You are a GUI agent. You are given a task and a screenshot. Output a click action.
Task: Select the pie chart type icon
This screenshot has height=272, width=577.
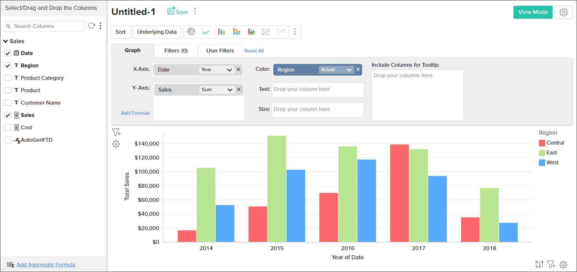(x=191, y=32)
